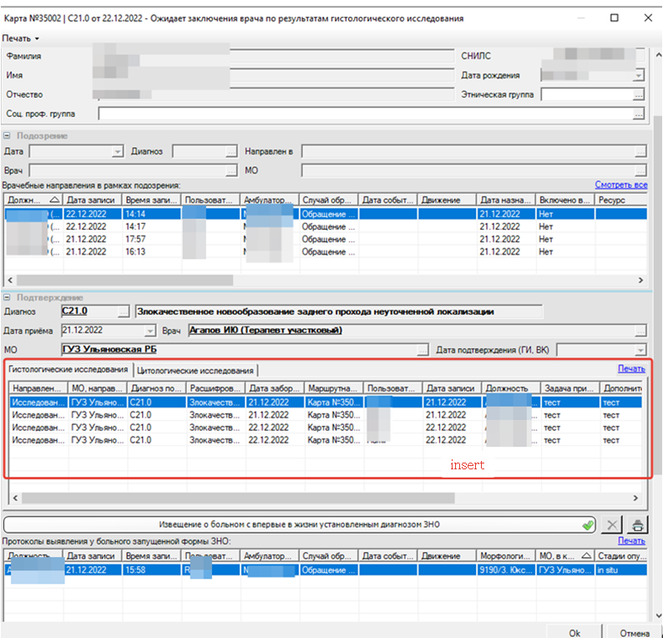Click МО, в к... column header in protocols table

pyautogui.click(x=565, y=555)
